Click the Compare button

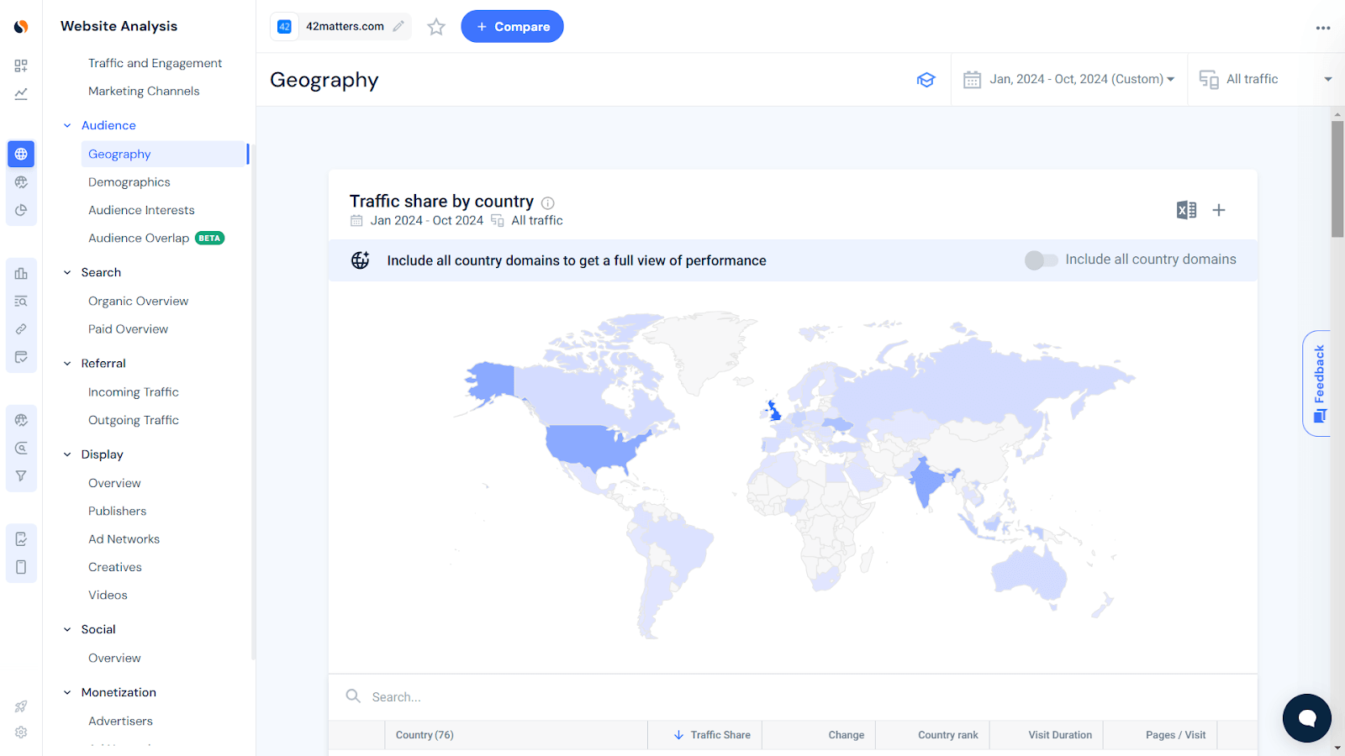512,26
